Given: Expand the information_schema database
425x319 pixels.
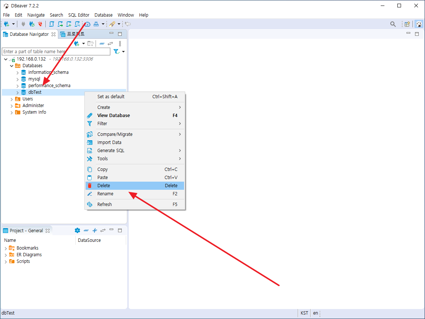Looking at the screenshot, I should (x=17, y=72).
